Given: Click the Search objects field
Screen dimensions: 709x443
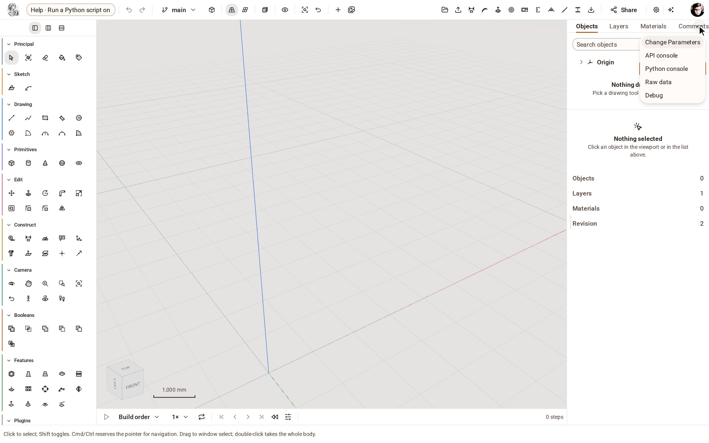Looking at the screenshot, I should click(606, 44).
